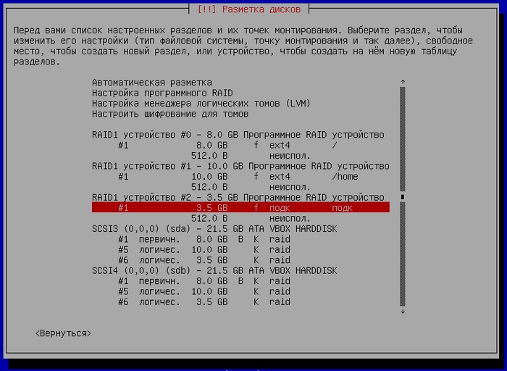The image size is (507, 371).
Task: Select the 10.0 GB ext4 /home partition
Action: 238,176
